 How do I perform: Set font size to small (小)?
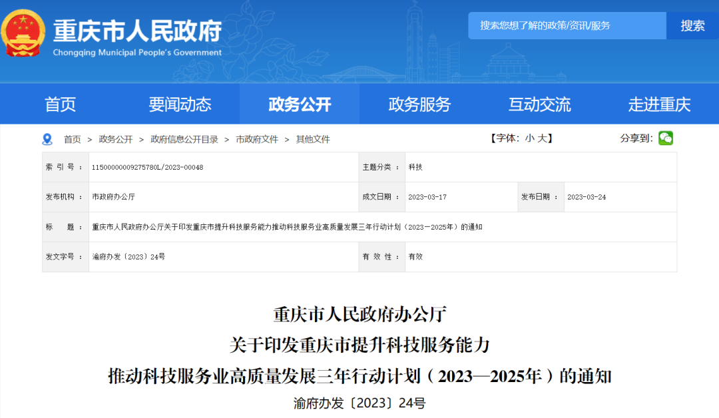pyautogui.click(x=529, y=138)
